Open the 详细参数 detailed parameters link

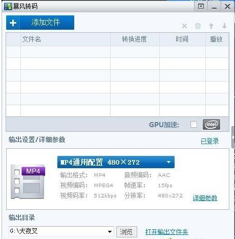pyautogui.click(x=205, y=198)
